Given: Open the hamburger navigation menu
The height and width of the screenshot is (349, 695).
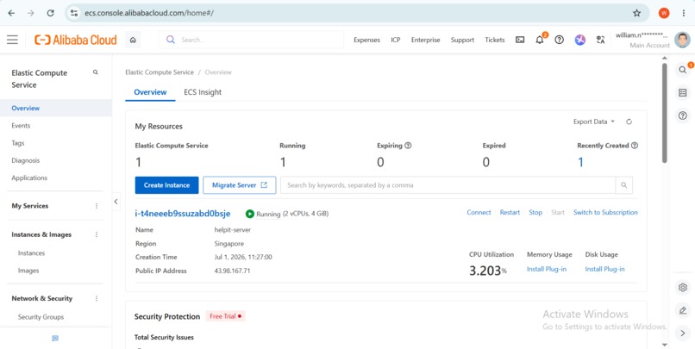Looking at the screenshot, I should [12, 40].
